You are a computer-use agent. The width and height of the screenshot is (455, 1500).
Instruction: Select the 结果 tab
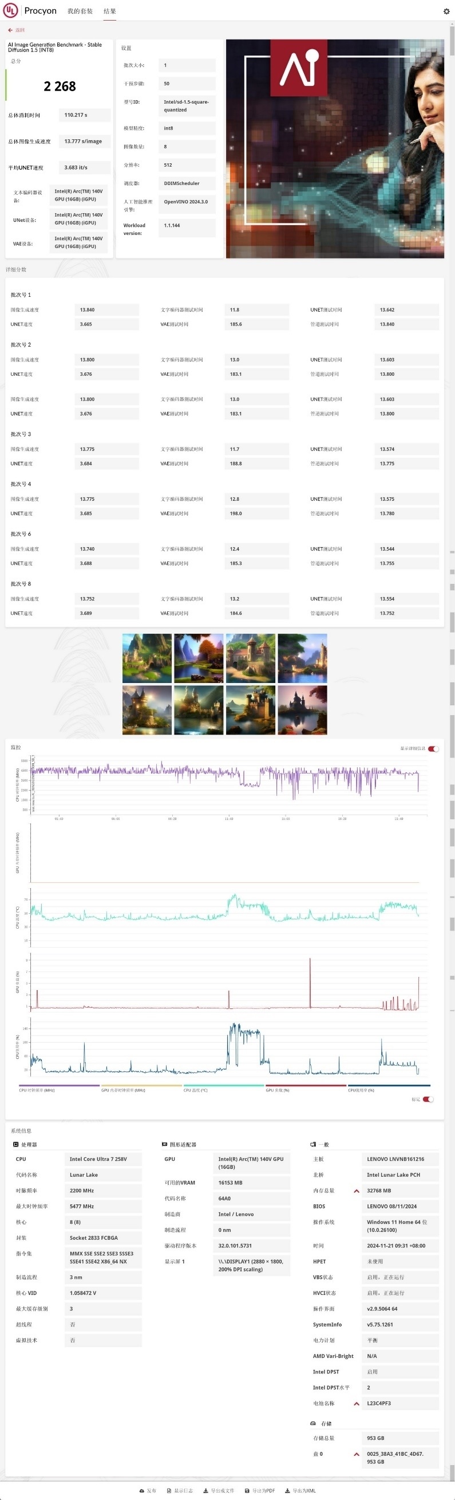pyautogui.click(x=110, y=11)
